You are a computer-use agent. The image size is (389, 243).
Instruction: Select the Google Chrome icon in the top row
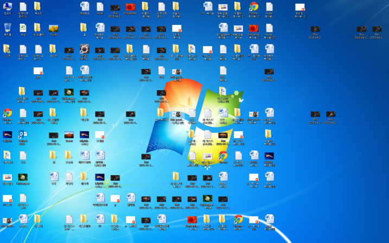pos(253,7)
